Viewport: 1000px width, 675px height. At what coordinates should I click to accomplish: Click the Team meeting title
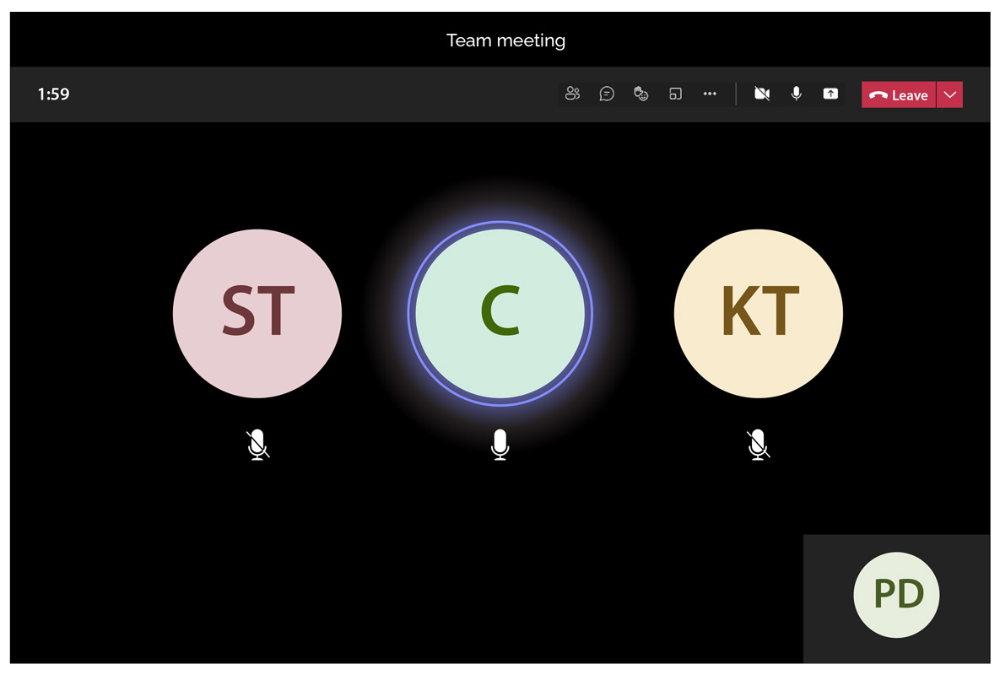(505, 40)
